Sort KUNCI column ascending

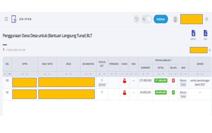[x=122, y=74]
